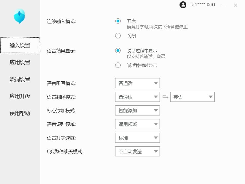245x184 pixels.
Task: Click the dropdown arrow beside 语音打字速度
Action: 156,138
